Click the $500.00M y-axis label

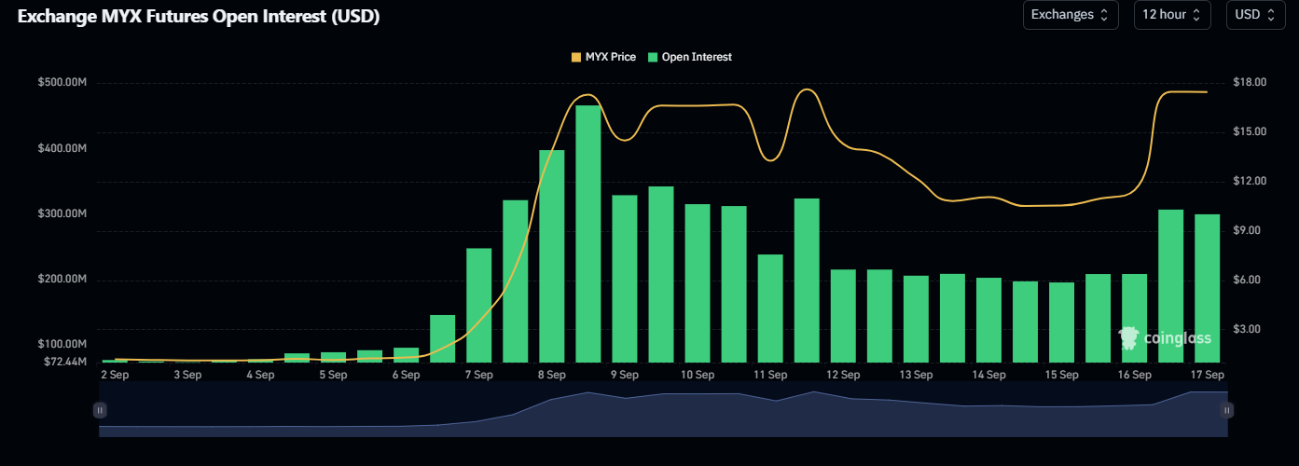[62, 83]
